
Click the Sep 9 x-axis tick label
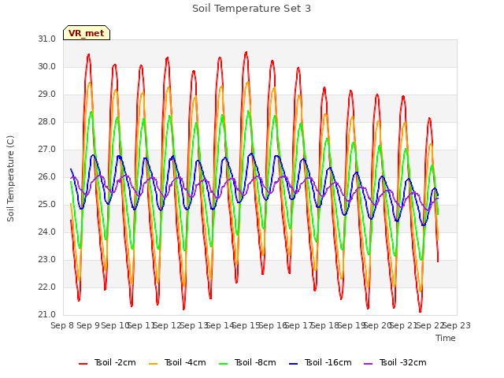pyautogui.click(x=88, y=325)
